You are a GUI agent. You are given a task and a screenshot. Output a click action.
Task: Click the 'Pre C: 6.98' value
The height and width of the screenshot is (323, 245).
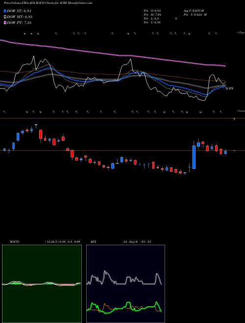point(152,23)
